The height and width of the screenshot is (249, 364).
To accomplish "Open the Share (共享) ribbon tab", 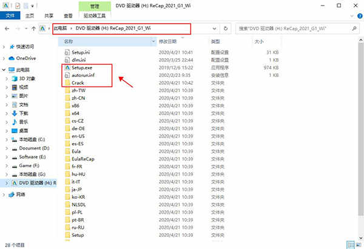I will tap(49, 16).
